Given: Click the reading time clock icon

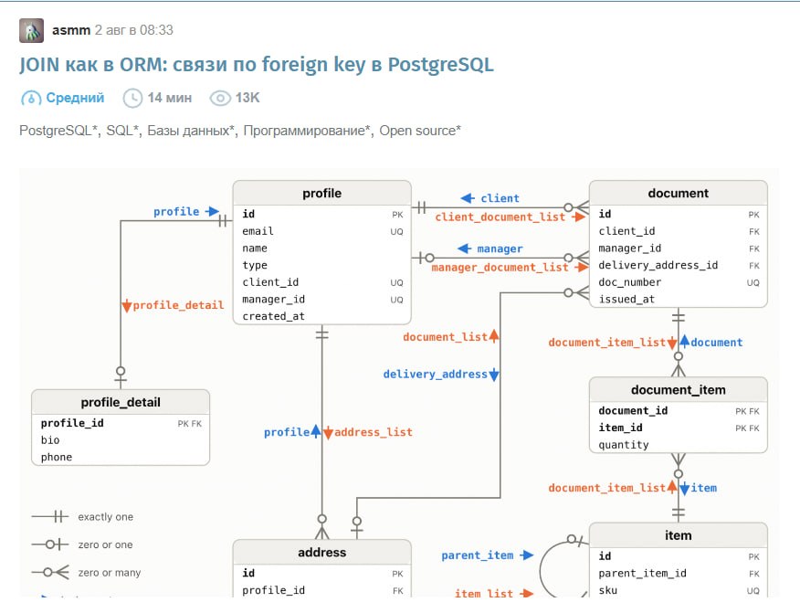Looking at the screenshot, I should click(132, 98).
